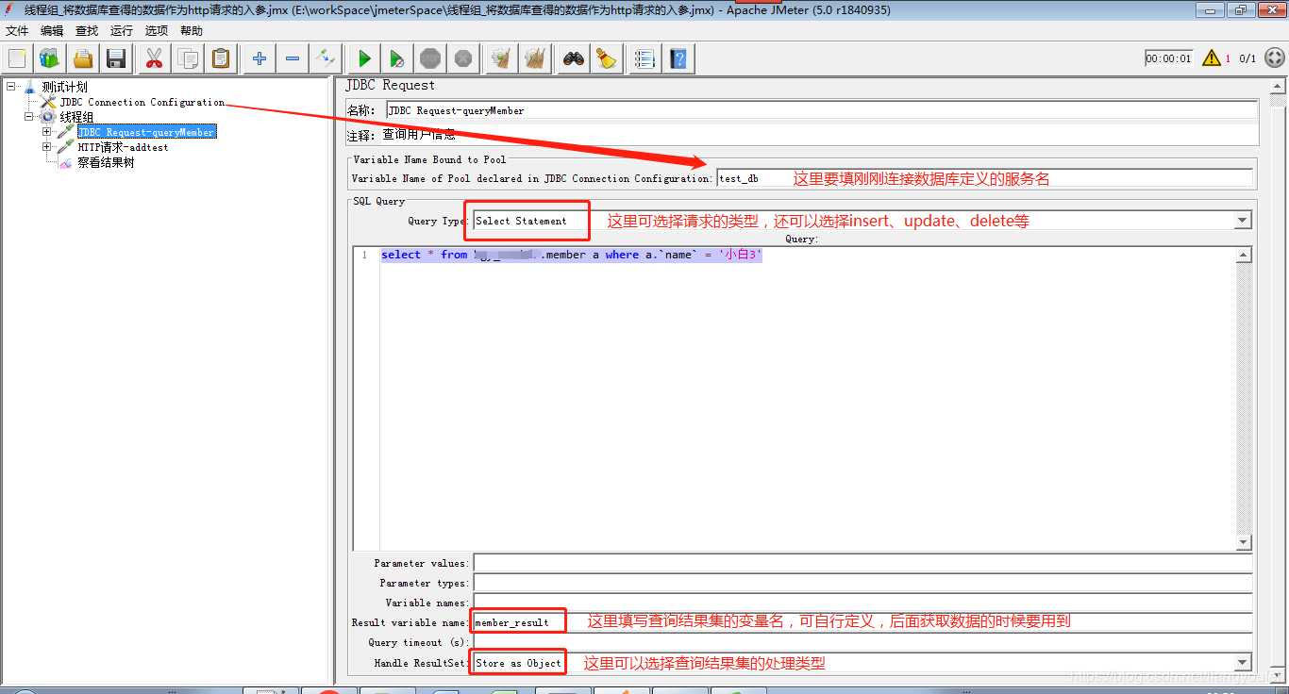The width and height of the screenshot is (1289, 694).
Task: Start the test with no pauses
Action: (x=397, y=58)
